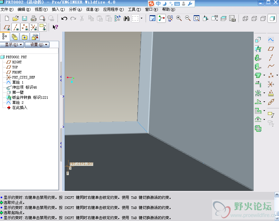Toggle Spin Center display
279x221 pixels.
pyautogui.click(x=161, y=18)
